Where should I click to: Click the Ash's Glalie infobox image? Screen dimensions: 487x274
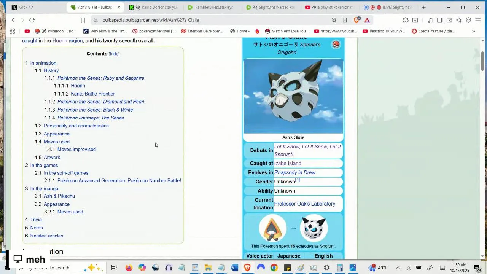pyautogui.click(x=293, y=96)
